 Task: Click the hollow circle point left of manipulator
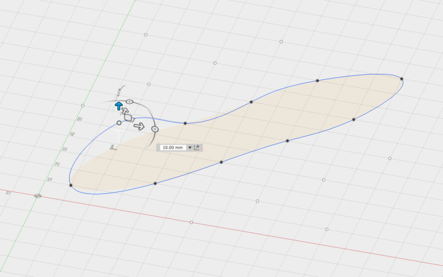click(119, 123)
